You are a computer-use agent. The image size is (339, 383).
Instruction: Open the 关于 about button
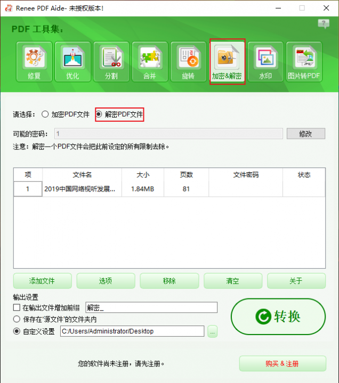point(296,281)
